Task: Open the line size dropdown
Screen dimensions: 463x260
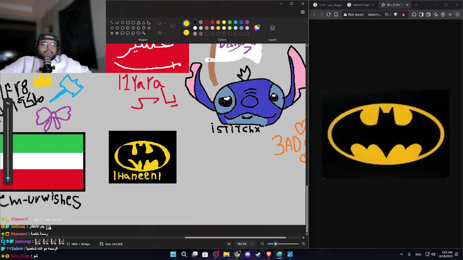Action: click(173, 32)
